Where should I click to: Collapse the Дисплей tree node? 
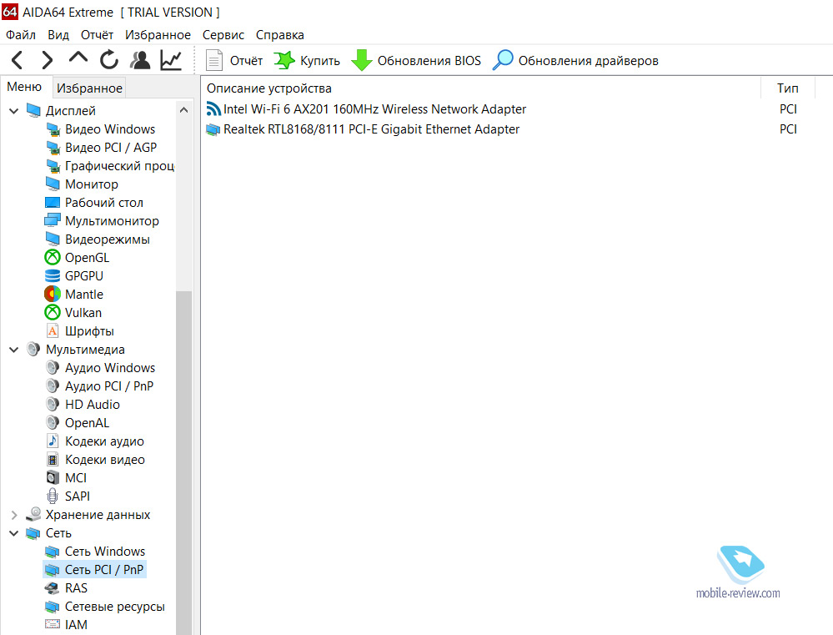tap(14, 111)
